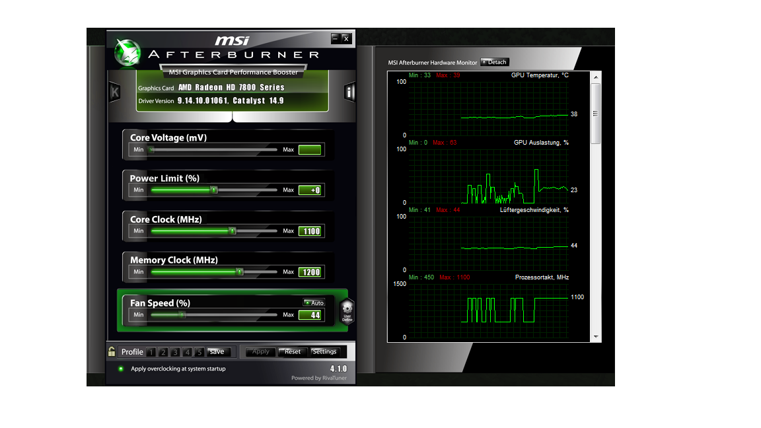The width and height of the screenshot is (761, 428).
Task: Click the Core Voltage value field
Action: pyautogui.click(x=310, y=149)
